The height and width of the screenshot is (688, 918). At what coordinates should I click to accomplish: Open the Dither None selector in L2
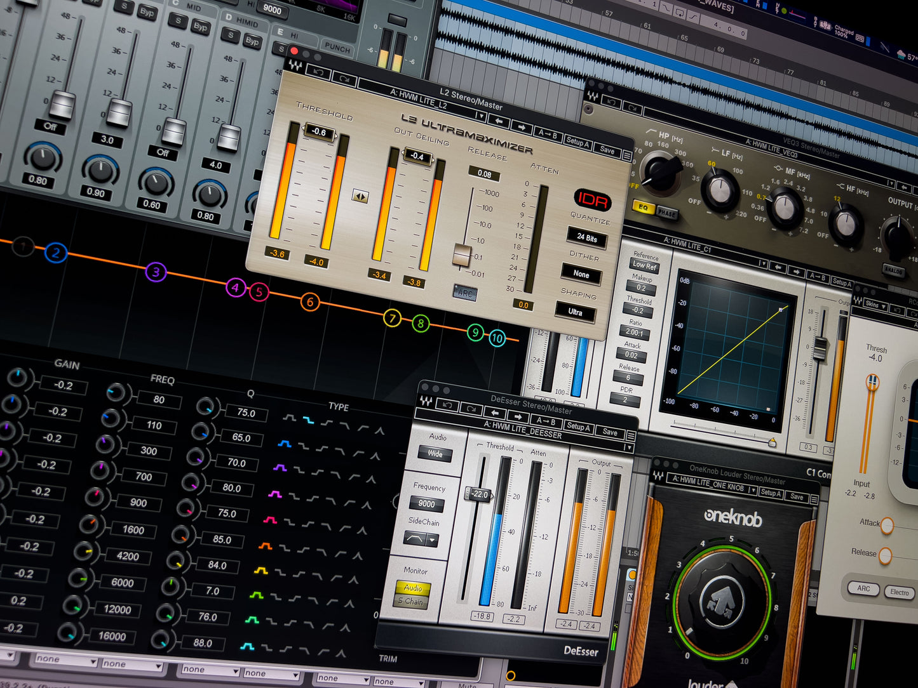tap(581, 274)
